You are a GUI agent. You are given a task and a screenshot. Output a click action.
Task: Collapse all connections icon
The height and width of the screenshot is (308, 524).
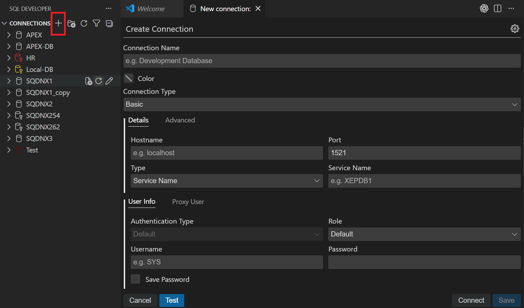pyautogui.click(x=109, y=23)
